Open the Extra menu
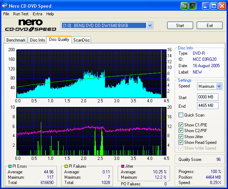Viewport: 228px width, 189px height. coord(37,14)
